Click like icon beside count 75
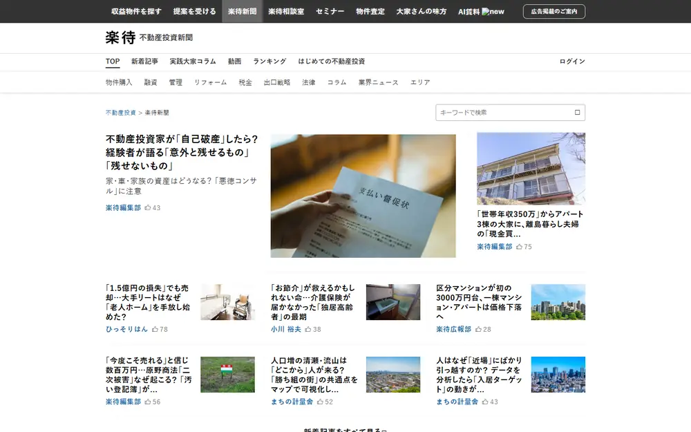691x432 pixels. pos(519,247)
